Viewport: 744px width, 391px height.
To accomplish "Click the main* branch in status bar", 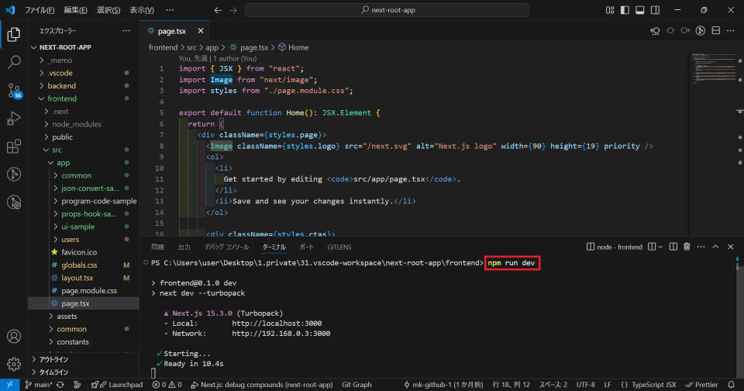I will [x=39, y=385].
